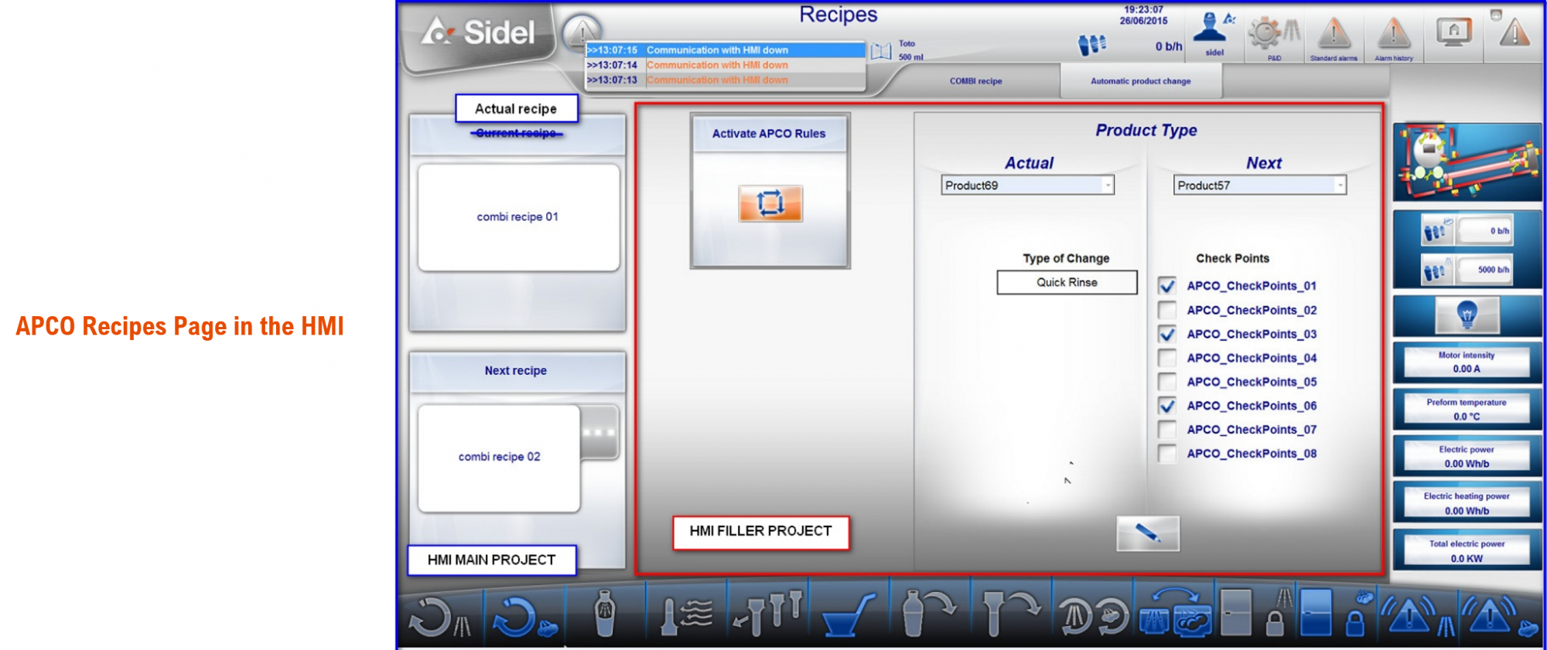The image size is (1547, 650).
Task: Click the pencil edit icon button
Action: 1148,533
